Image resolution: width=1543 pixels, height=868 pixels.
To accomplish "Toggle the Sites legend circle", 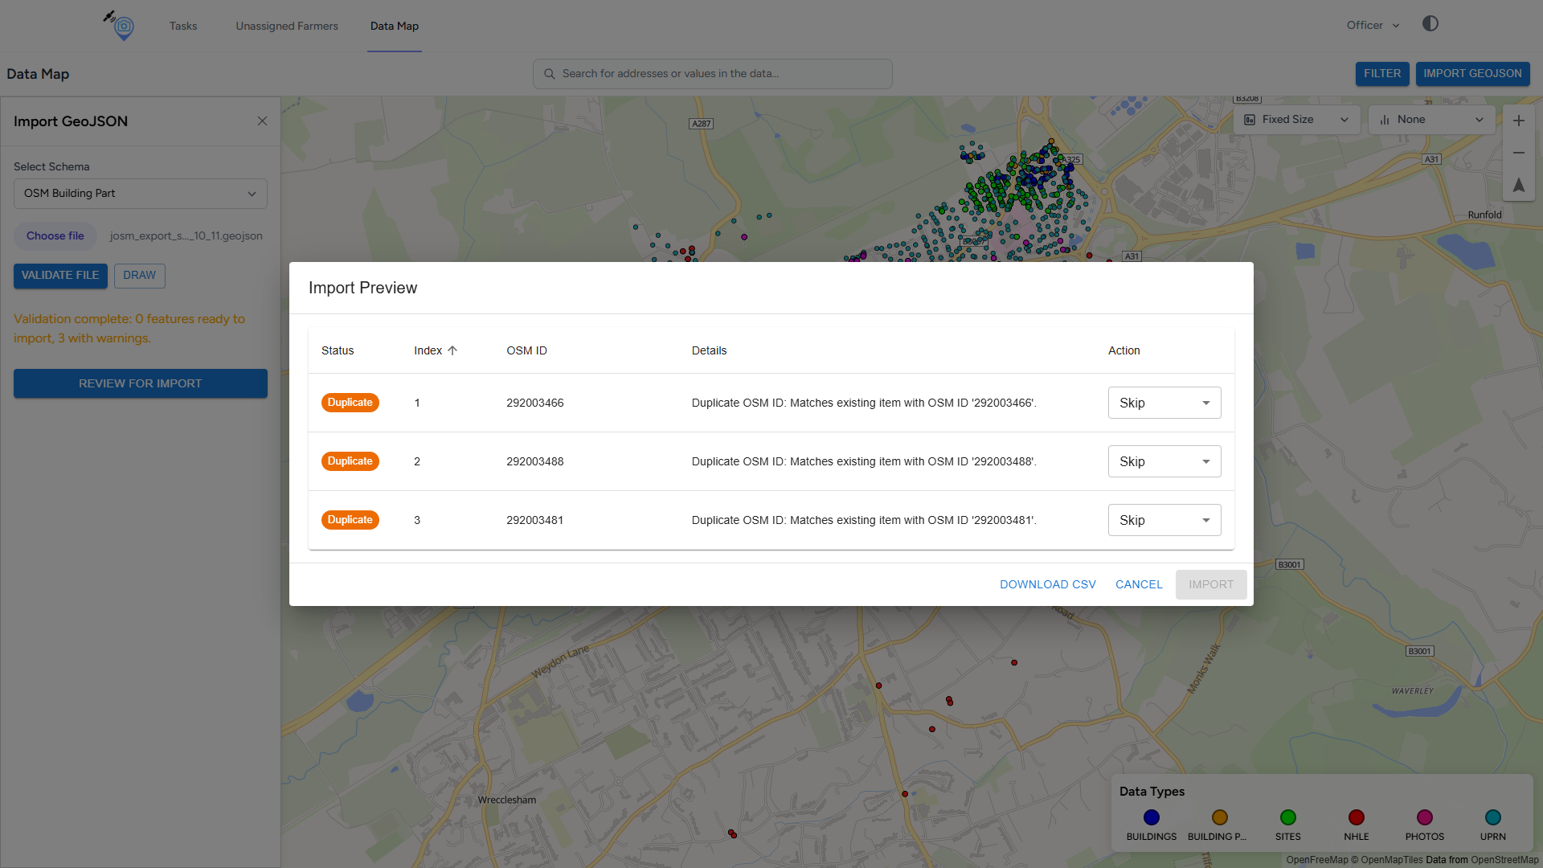I will coord(1287,817).
